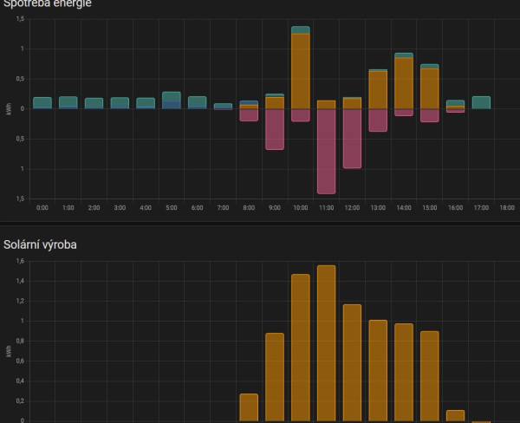
Task: Click the teal 0:00 consumption bar
Action: (x=42, y=102)
